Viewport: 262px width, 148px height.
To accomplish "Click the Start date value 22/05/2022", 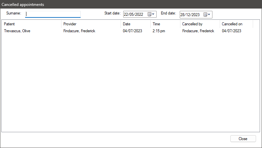I will tap(133, 14).
